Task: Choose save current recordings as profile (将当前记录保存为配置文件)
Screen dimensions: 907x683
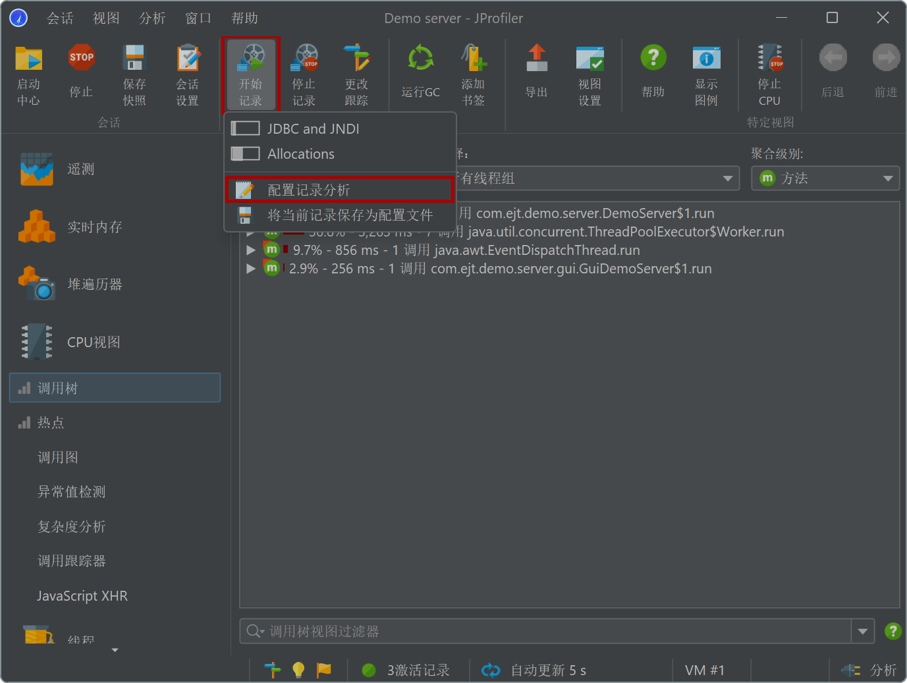Action: (x=340, y=215)
